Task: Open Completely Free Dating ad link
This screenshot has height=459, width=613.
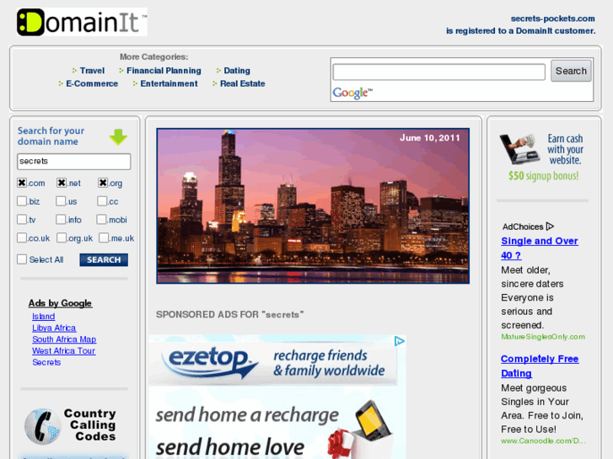Action: click(x=540, y=366)
